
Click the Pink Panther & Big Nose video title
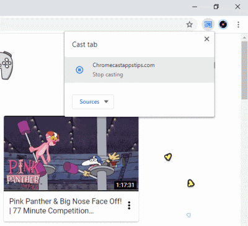pos(66,206)
